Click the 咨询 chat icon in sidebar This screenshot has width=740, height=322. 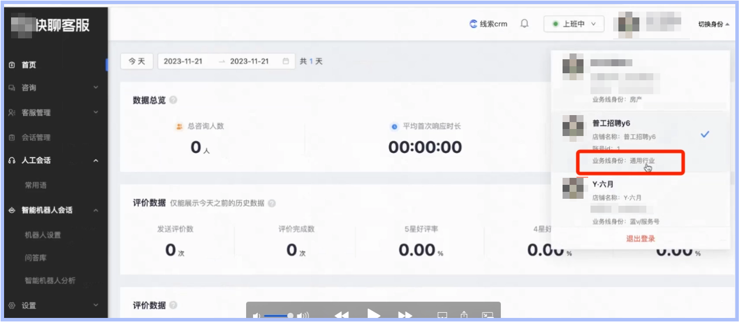click(x=12, y=88)
